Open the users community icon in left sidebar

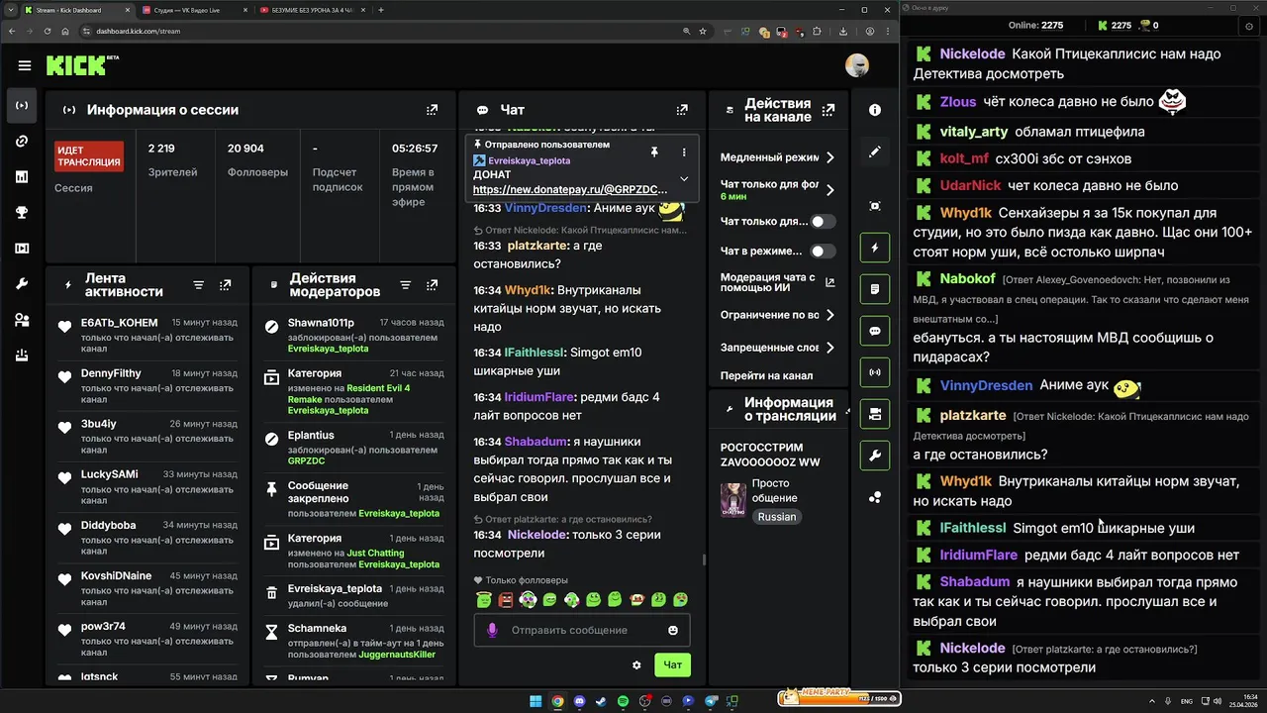pos(22,320)
